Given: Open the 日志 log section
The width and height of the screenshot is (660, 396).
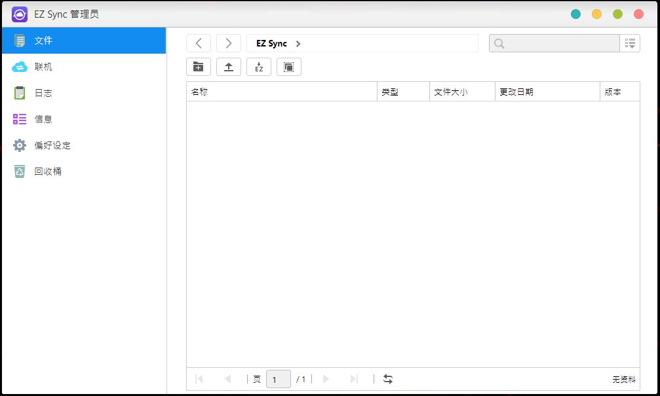Looking at the screenshot, I should (x=84, y=93).
